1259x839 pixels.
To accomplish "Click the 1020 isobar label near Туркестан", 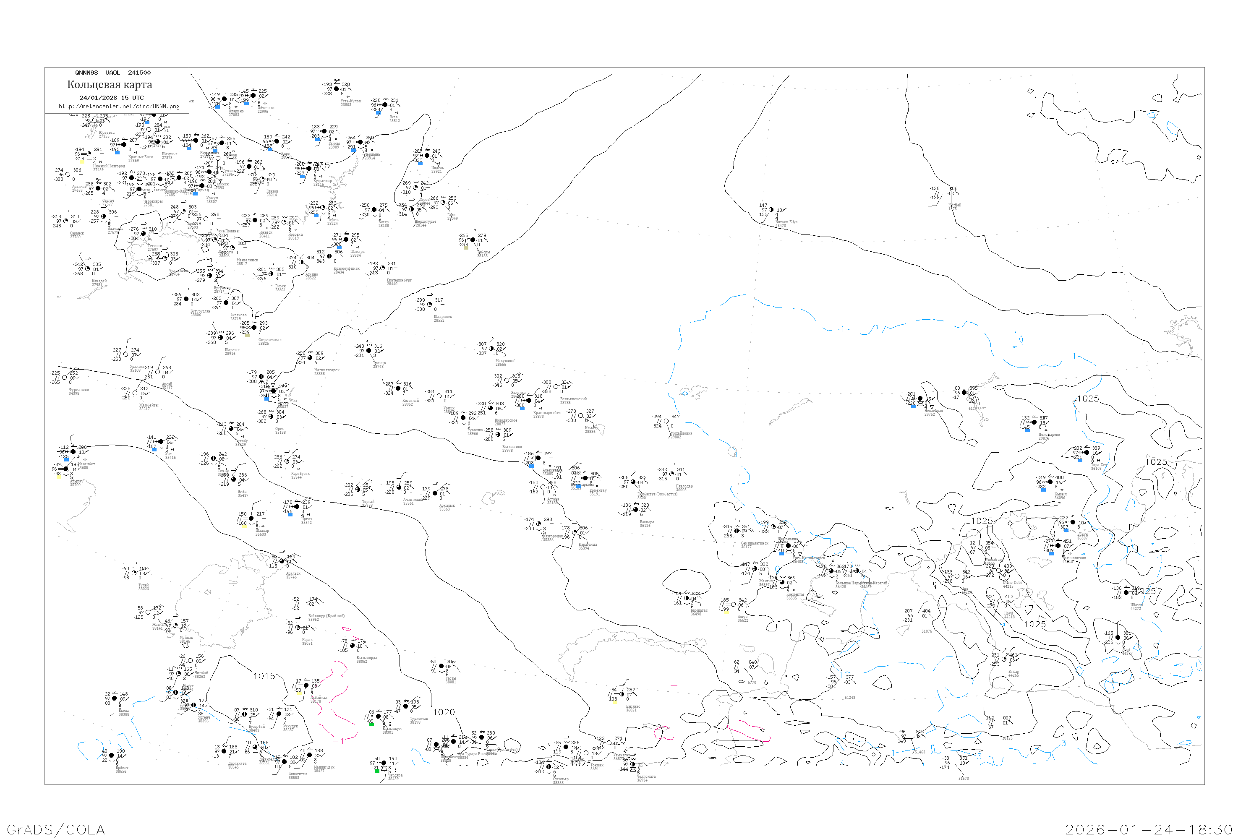I will click(x=444, y=712).
